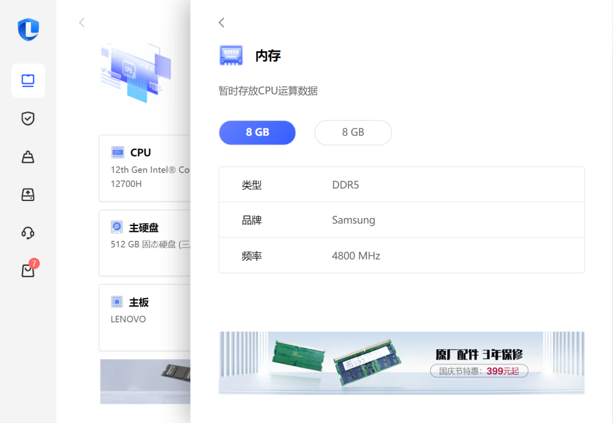Click the DDR5 type value
613x423 pixels.
pos(346,185)
